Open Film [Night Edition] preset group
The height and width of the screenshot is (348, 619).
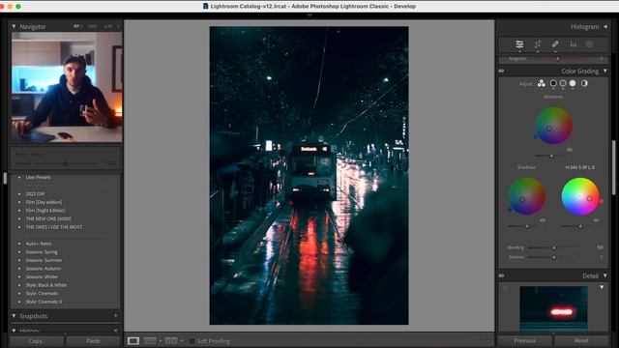(x=45, y=211)
